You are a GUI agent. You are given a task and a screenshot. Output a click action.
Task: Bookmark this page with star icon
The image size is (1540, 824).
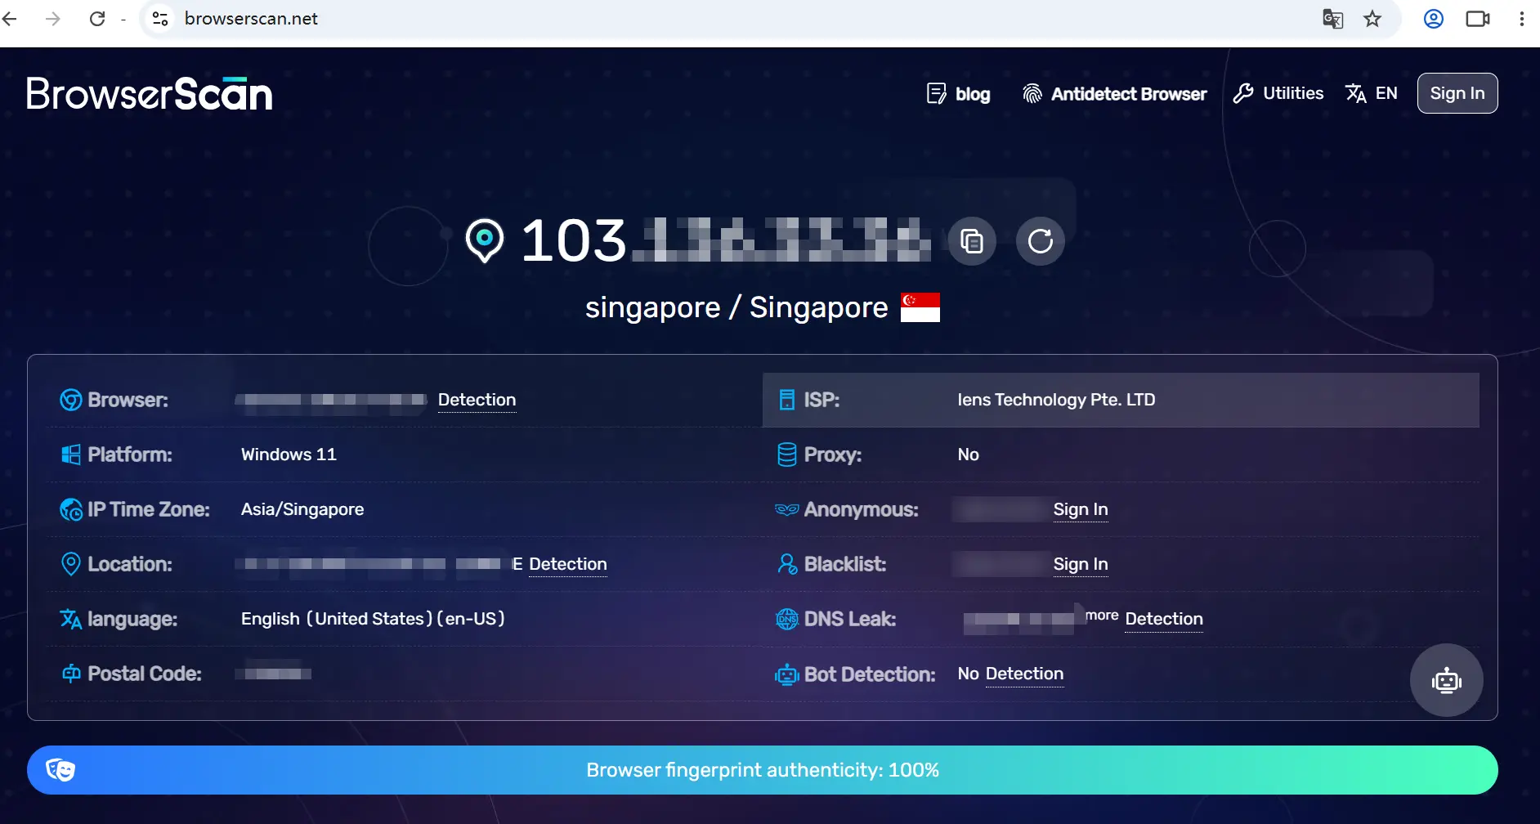click(1372, 19)
